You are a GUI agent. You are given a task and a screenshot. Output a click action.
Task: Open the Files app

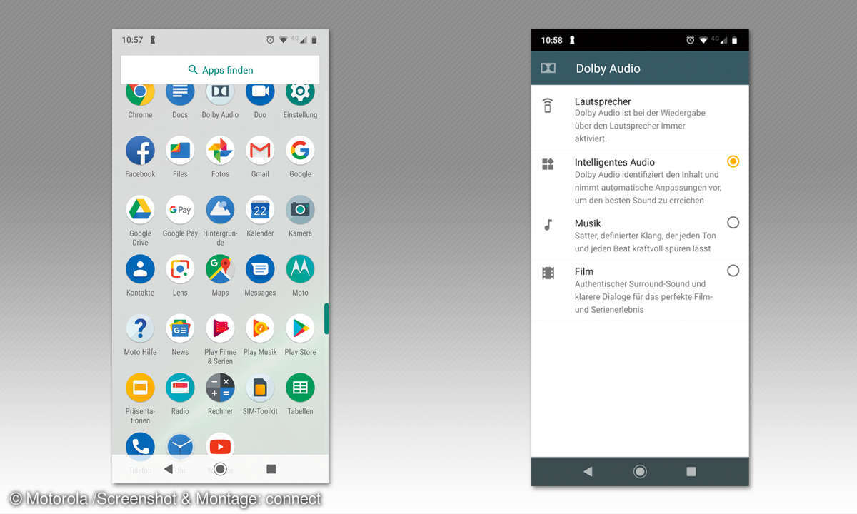[x=180, y=151]
